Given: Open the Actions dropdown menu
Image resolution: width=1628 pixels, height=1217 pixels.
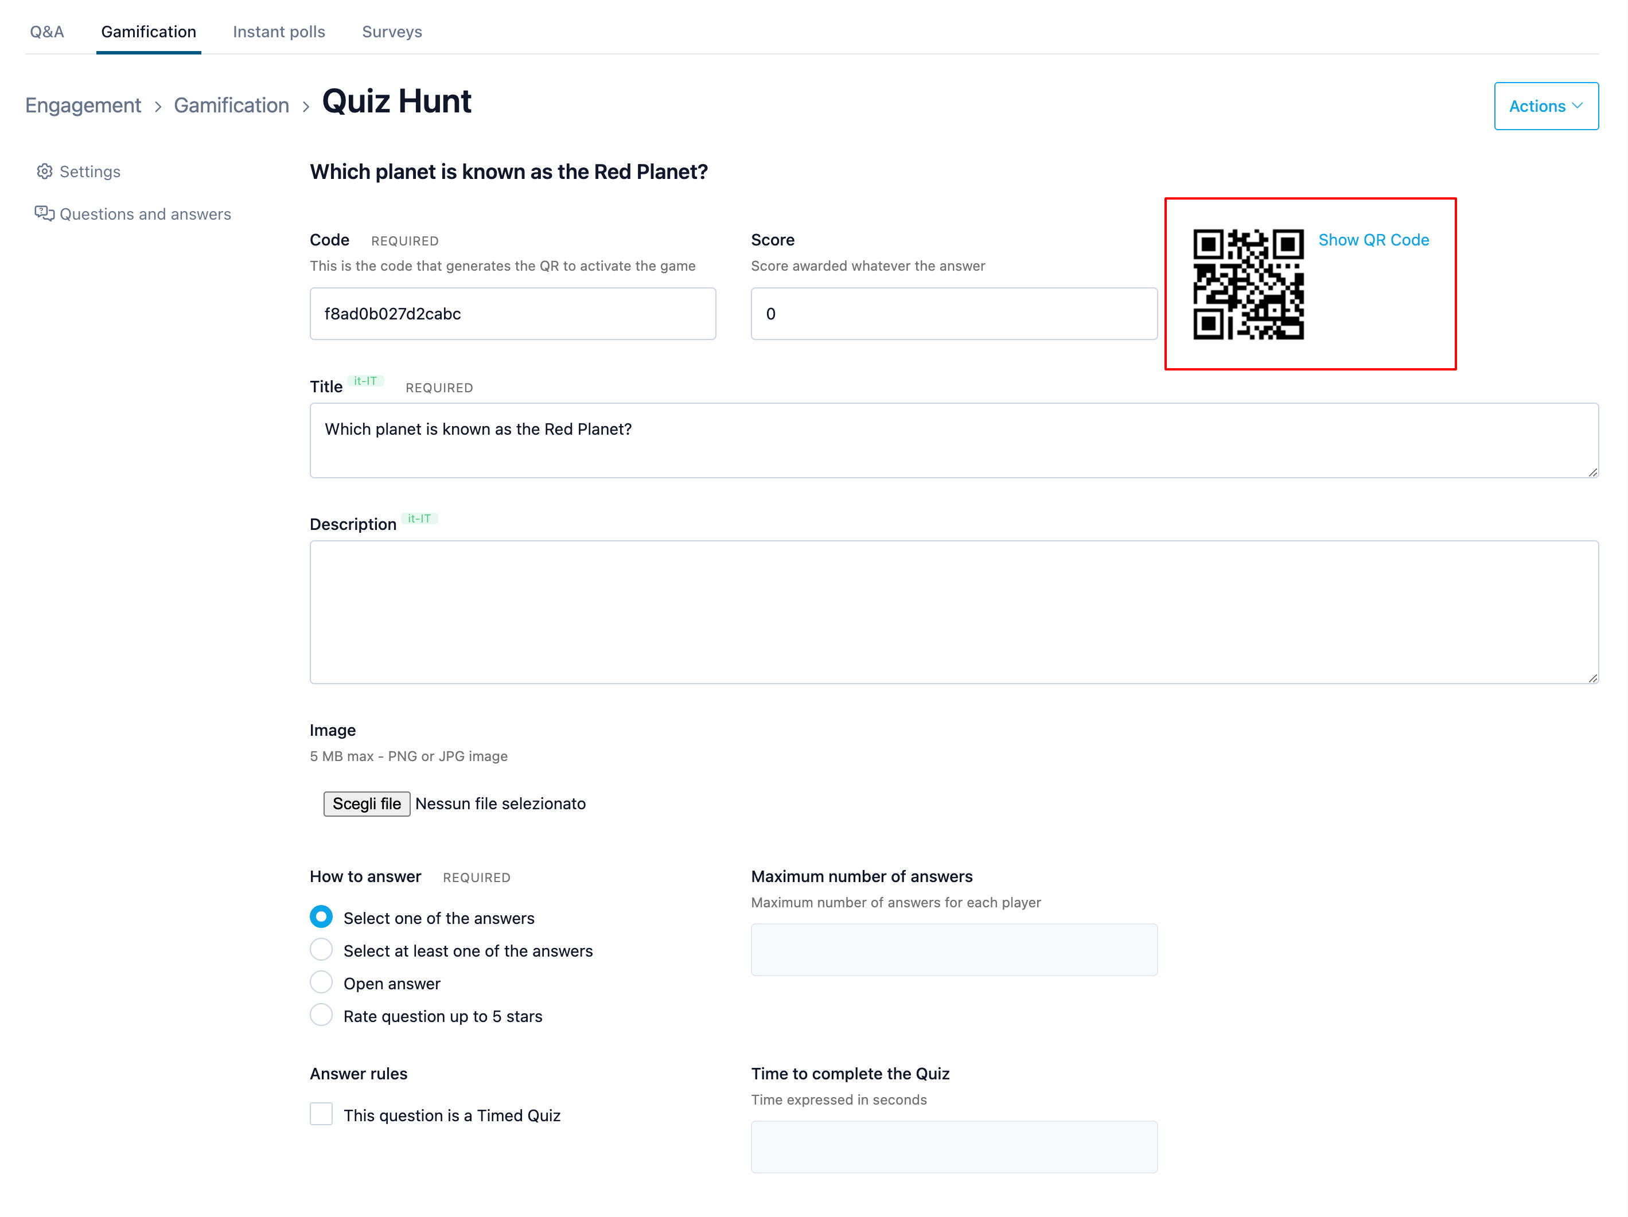Looking at the screenshot, I should pyautogui.click(x=1545, y=106).
